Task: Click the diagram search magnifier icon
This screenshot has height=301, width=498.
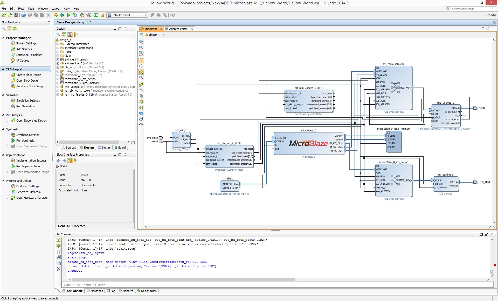Action: (x=141, y=78)
